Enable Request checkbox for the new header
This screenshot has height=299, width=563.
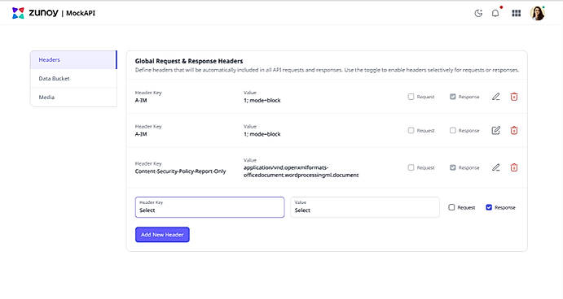pos(451,207)
